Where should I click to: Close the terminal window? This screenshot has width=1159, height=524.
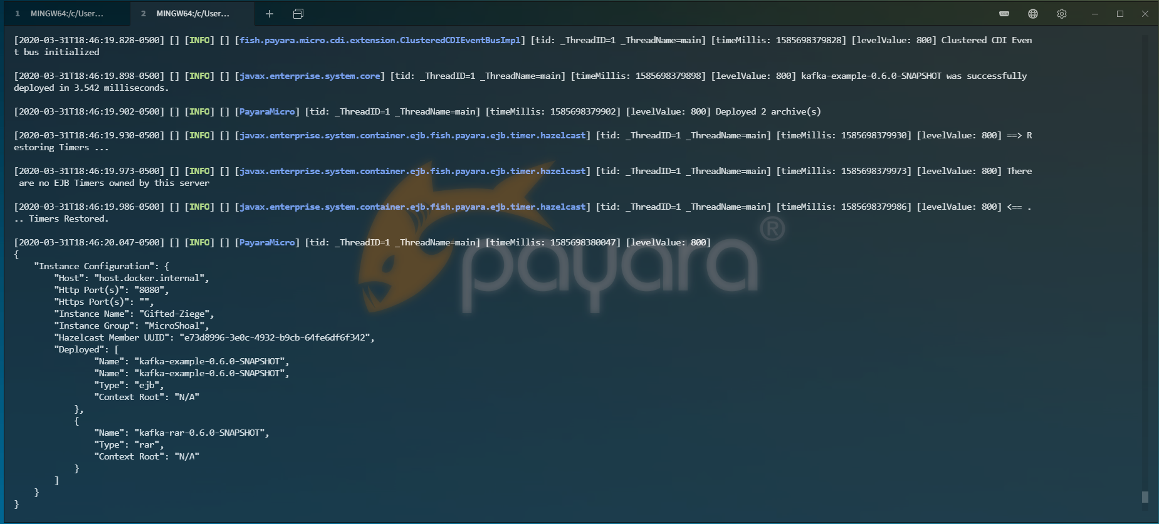(1145, 14)
